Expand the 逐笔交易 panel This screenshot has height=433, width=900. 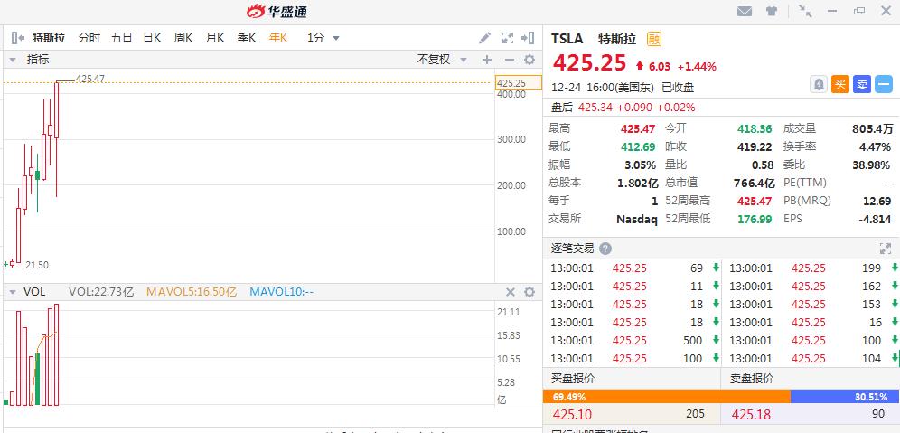885,249
